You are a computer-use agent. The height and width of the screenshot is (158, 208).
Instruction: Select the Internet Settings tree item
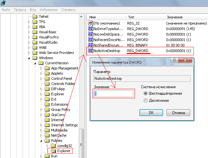[x=64, y=125]
